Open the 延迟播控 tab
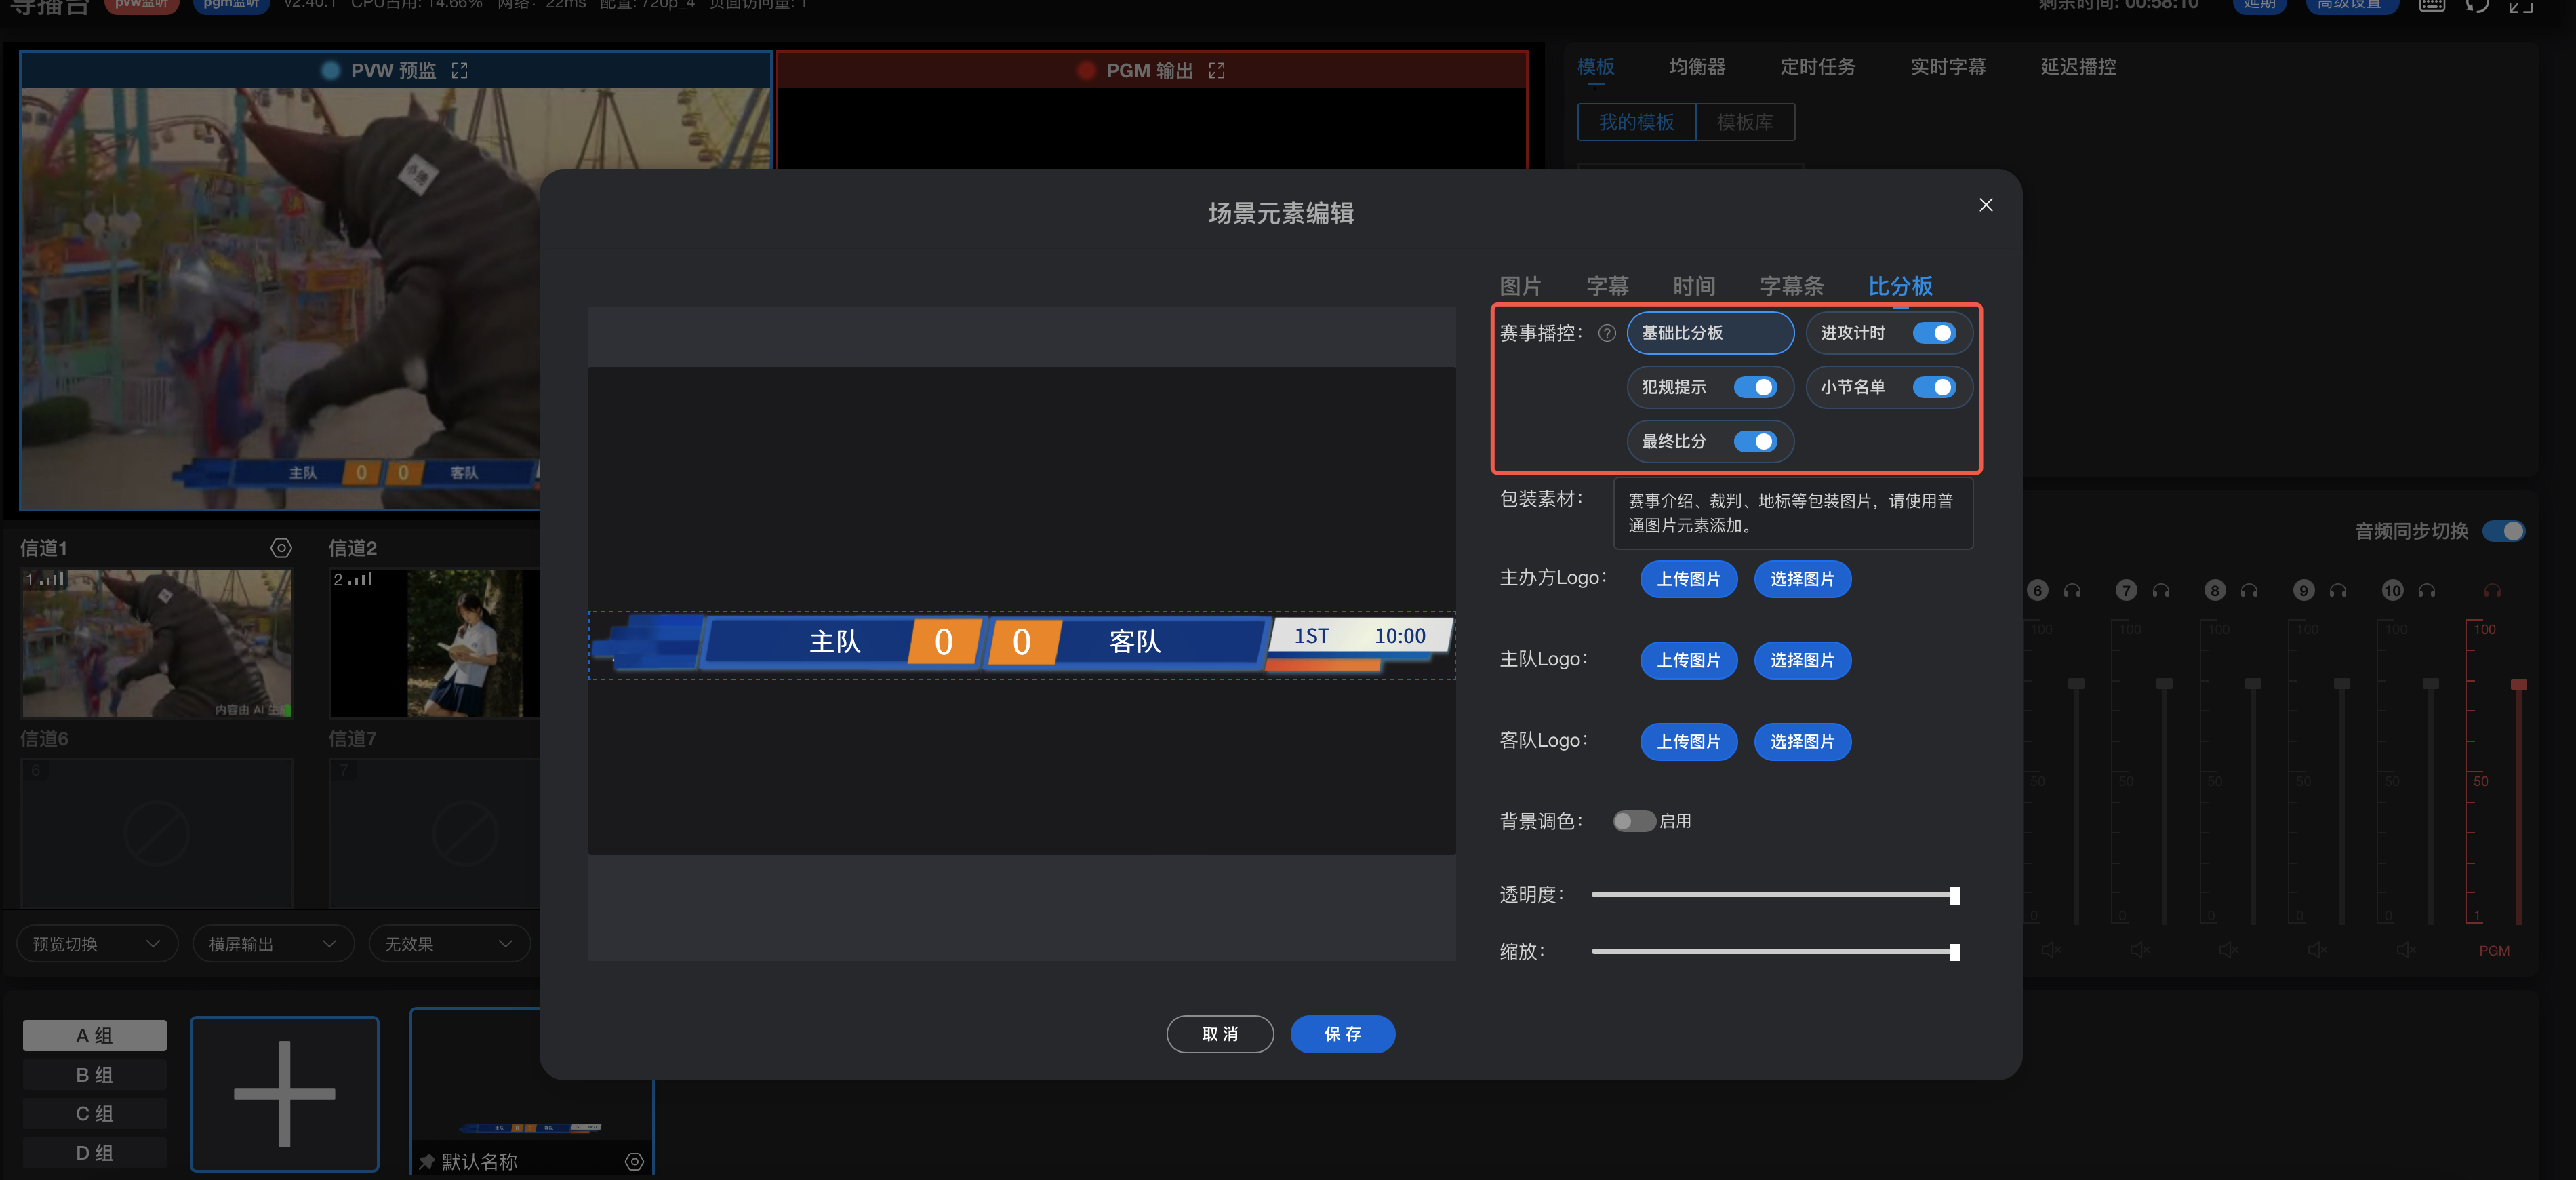The width and height of the screenshot is (2576, 1180). point(2078,67)
